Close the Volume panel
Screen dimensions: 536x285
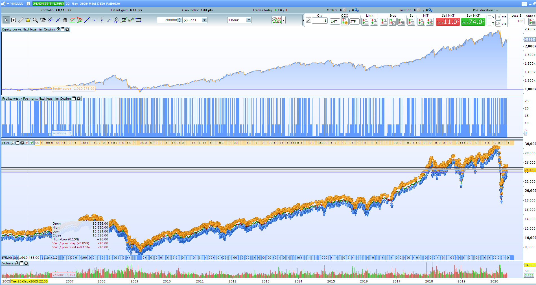tap(26, 263)
